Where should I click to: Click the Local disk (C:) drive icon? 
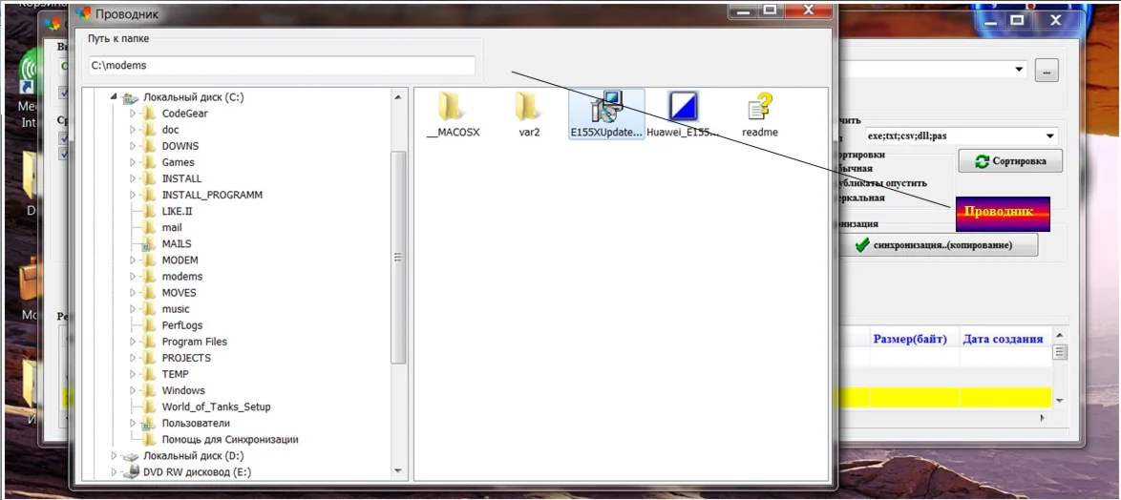[131, 97]
